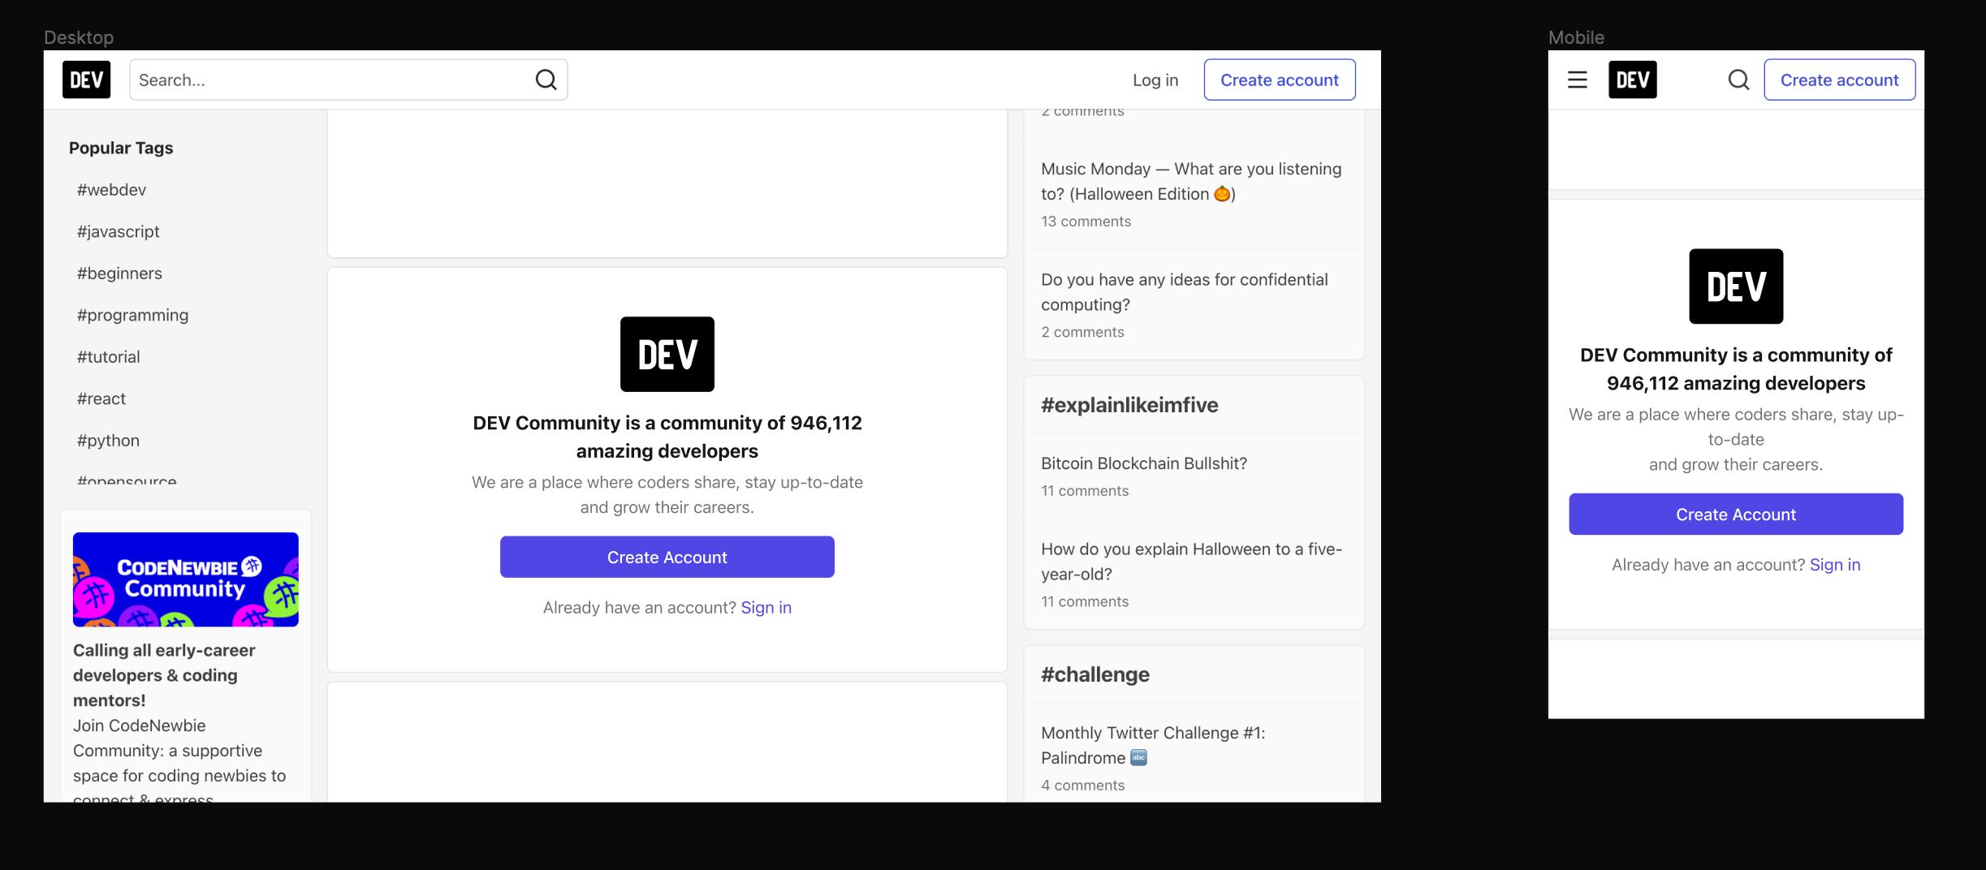This screenshot has width=1986, height=870.
Task: Click Sign in below the Create Account button
Action: click(766, 607)
